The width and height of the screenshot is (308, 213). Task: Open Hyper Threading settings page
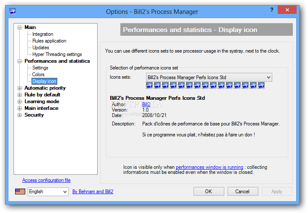click(x=57, y=54)
